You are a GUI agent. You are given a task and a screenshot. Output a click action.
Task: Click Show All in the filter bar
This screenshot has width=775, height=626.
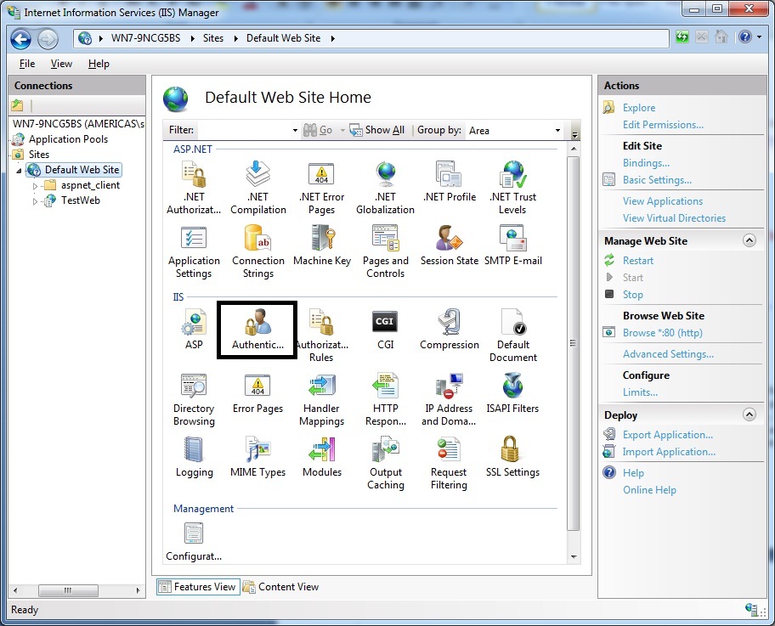(377, 130)
